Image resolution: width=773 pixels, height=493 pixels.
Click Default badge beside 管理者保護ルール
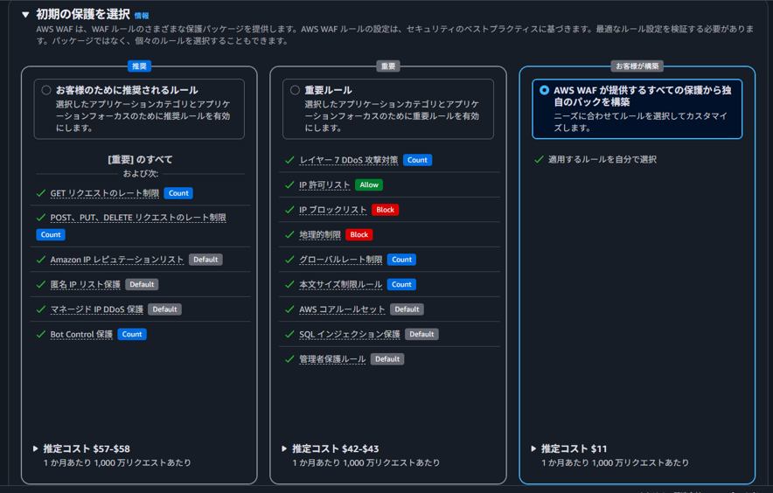pyautogui.click(x=387, y=359)
